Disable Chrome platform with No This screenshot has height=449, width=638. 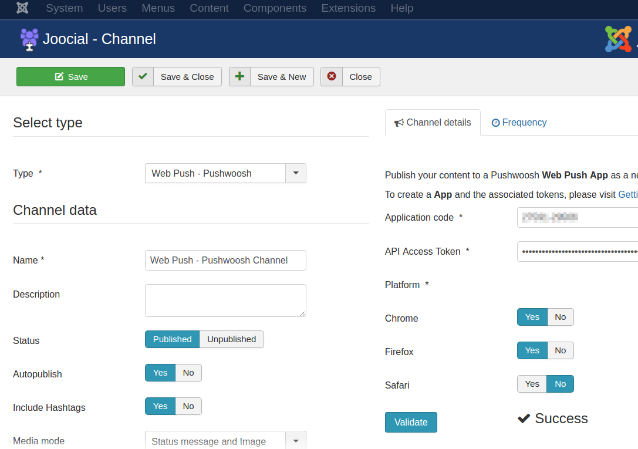(561, 317)
